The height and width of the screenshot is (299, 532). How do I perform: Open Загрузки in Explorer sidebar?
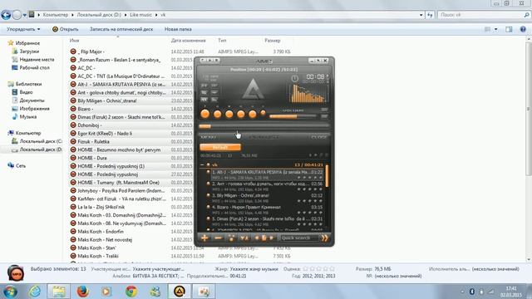pos(26,51)
